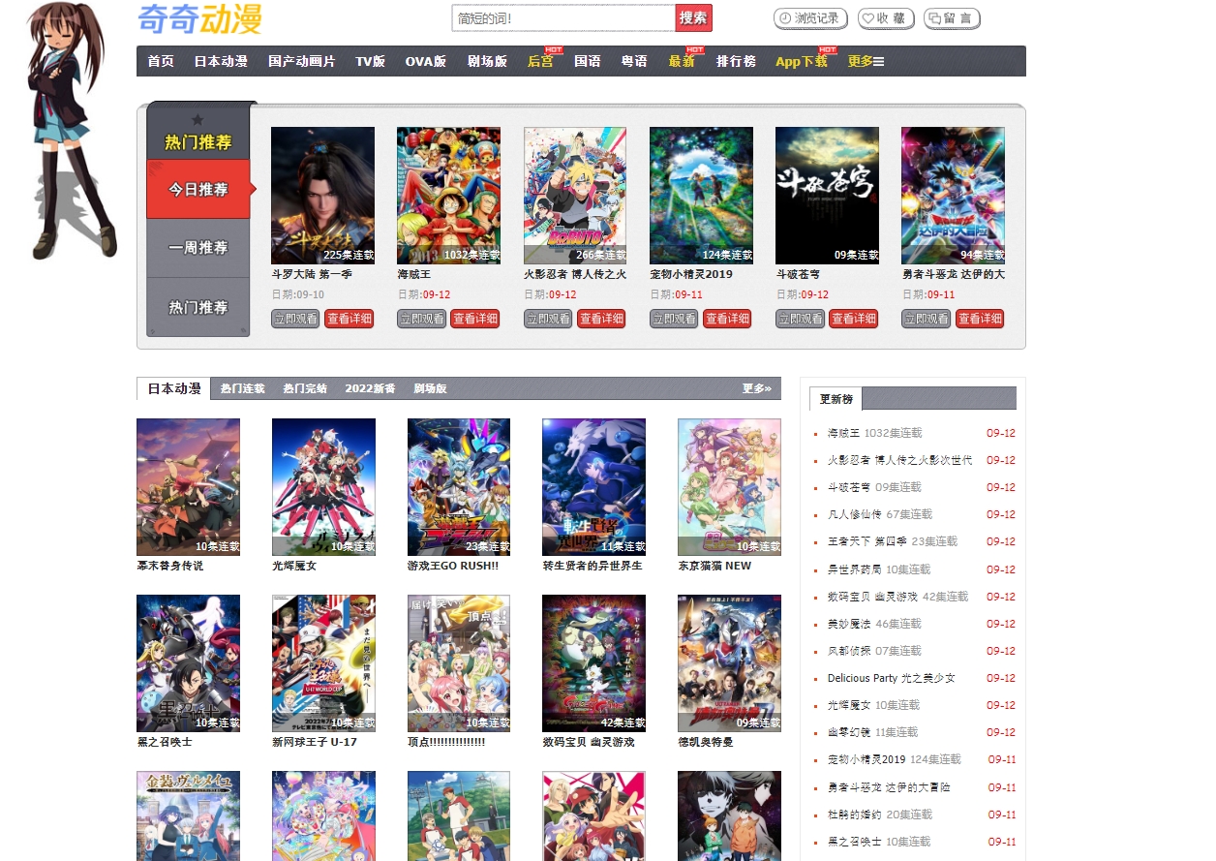
Task: Open Delicious Party 光之美少女 link
Action: tap(891, 678)
